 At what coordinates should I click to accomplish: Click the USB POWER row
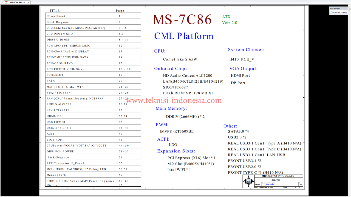click(93, 122)
